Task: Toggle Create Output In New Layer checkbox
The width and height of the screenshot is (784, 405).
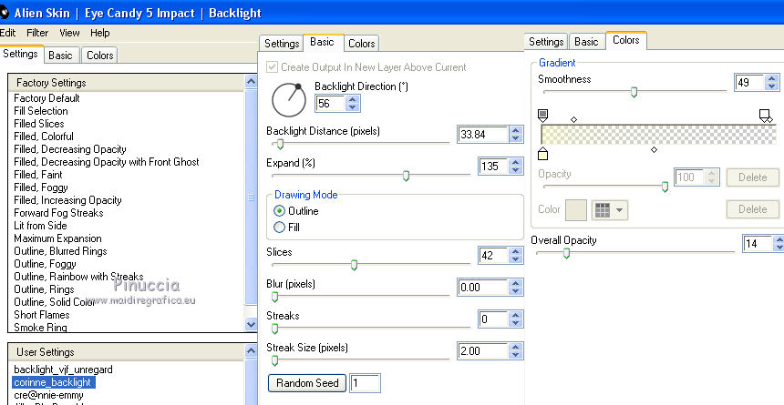Action: pyautogui.click(x=273, y=67)
